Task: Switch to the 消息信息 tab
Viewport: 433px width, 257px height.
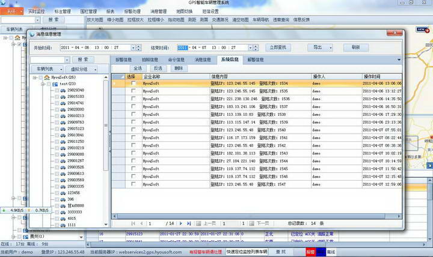Action: [203, 60]
